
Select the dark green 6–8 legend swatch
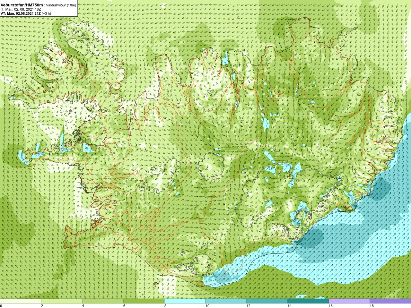click(x=144, y=301)
